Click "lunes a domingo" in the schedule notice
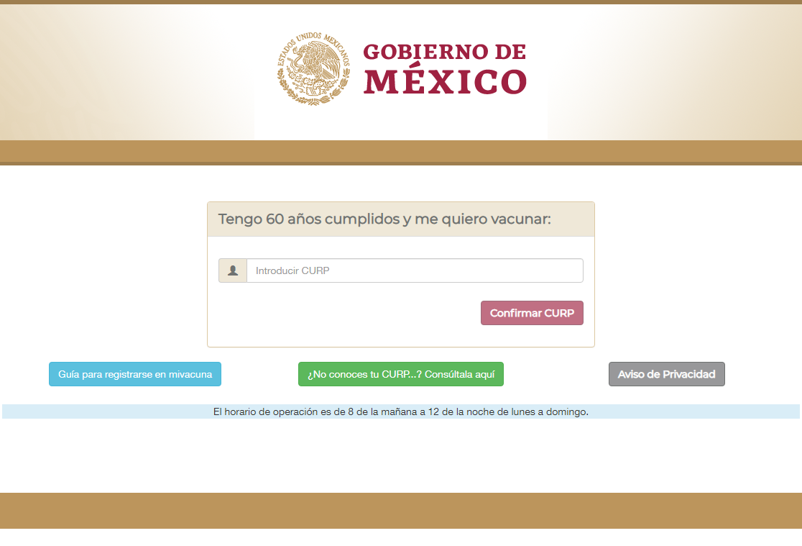The image size is (802, 546). pos(553,411)
